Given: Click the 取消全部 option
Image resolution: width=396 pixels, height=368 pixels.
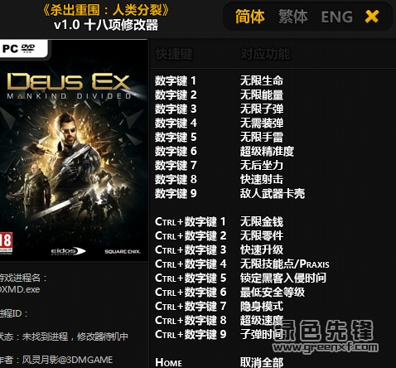Looking at the screenshot, I should [262, 362].
